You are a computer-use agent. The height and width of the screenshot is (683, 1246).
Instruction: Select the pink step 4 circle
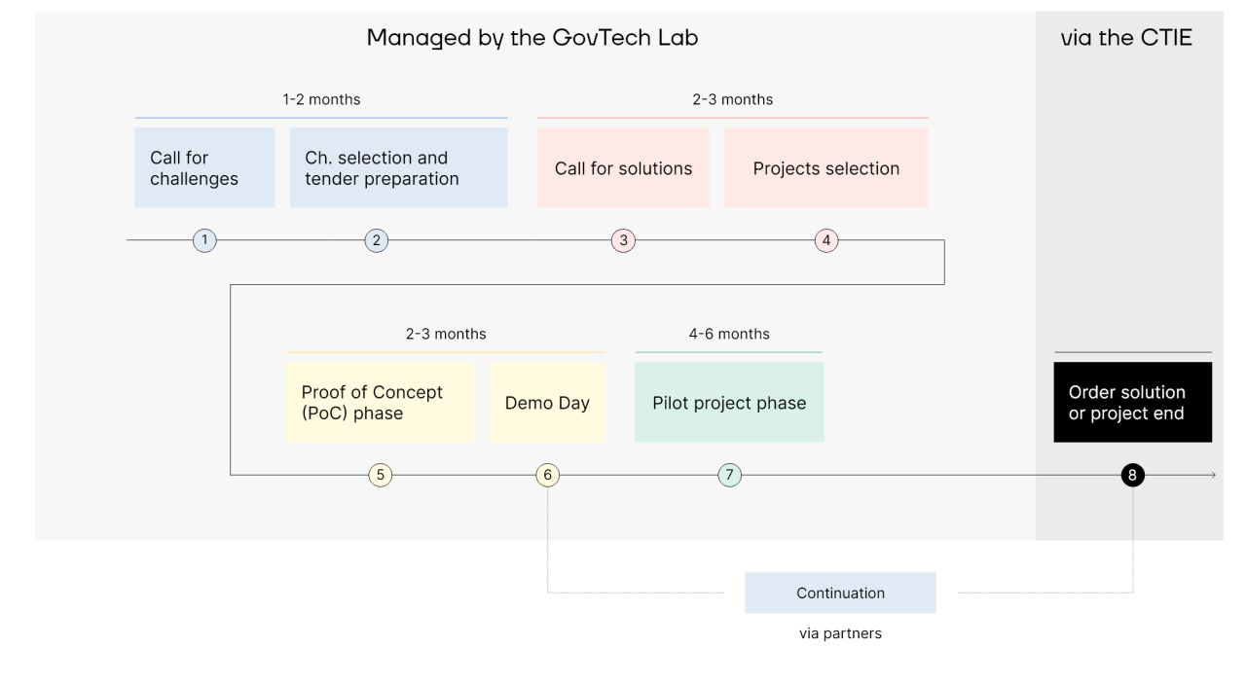pyautogui.click(x=826, y=240)
